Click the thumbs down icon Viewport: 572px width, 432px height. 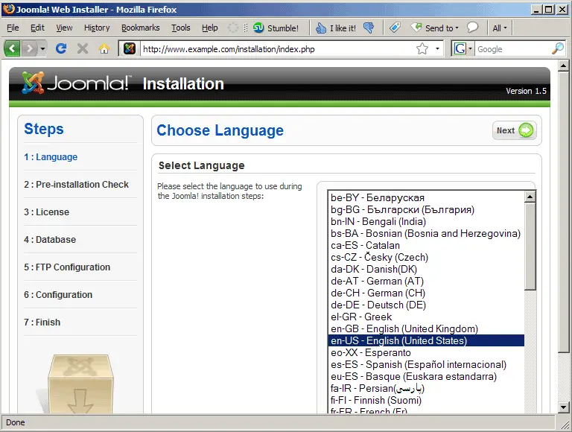click(369, 28)
